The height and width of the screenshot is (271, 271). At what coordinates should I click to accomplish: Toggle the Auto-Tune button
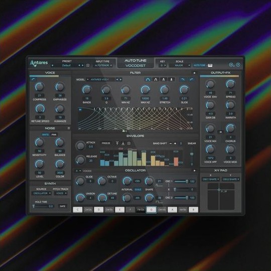[x=200, y=65]
